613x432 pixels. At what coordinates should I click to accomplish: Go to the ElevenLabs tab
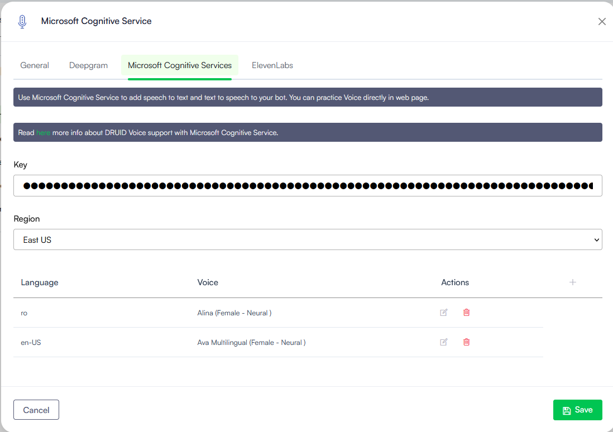pyautogui.click(x=272, y=65)
